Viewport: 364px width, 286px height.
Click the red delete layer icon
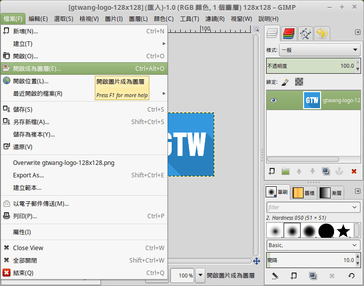(x=354, y=171)
